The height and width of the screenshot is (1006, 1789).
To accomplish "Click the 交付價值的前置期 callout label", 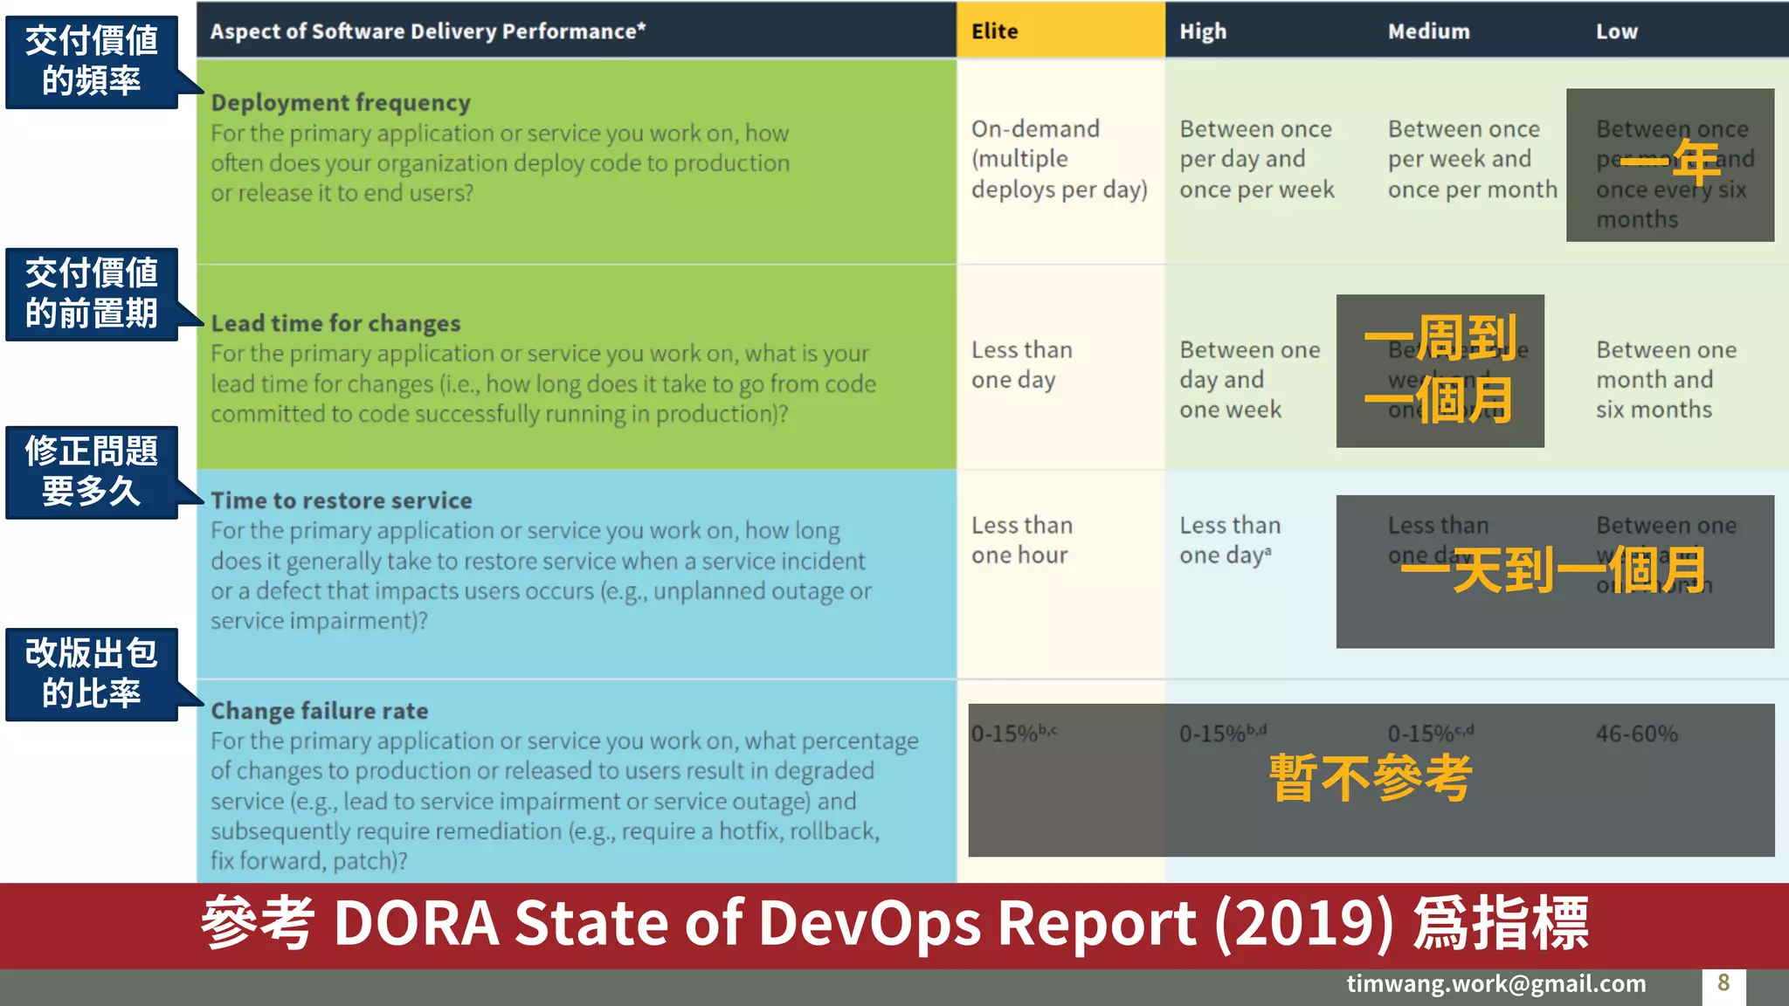I will click(x=92, y=294).
